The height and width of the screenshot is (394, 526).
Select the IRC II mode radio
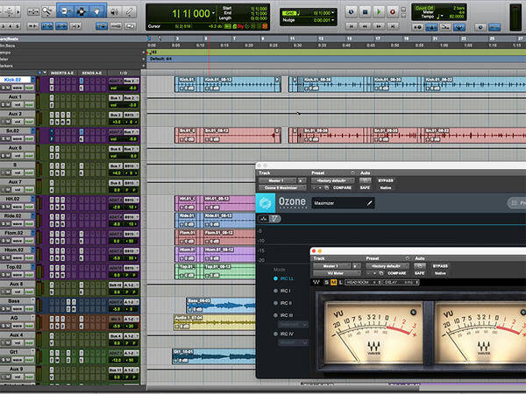pyautogui.click(x=275, y=303)
